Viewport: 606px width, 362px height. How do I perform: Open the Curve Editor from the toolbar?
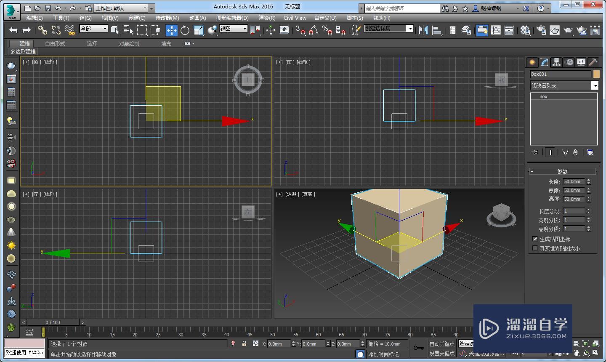[496, 30]
